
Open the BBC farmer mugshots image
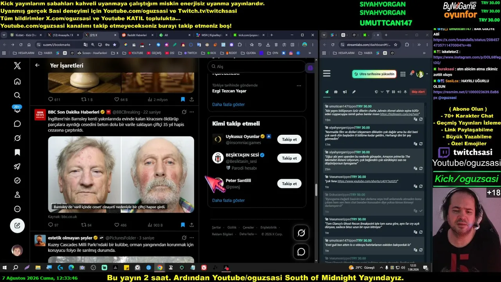[121, 174]
